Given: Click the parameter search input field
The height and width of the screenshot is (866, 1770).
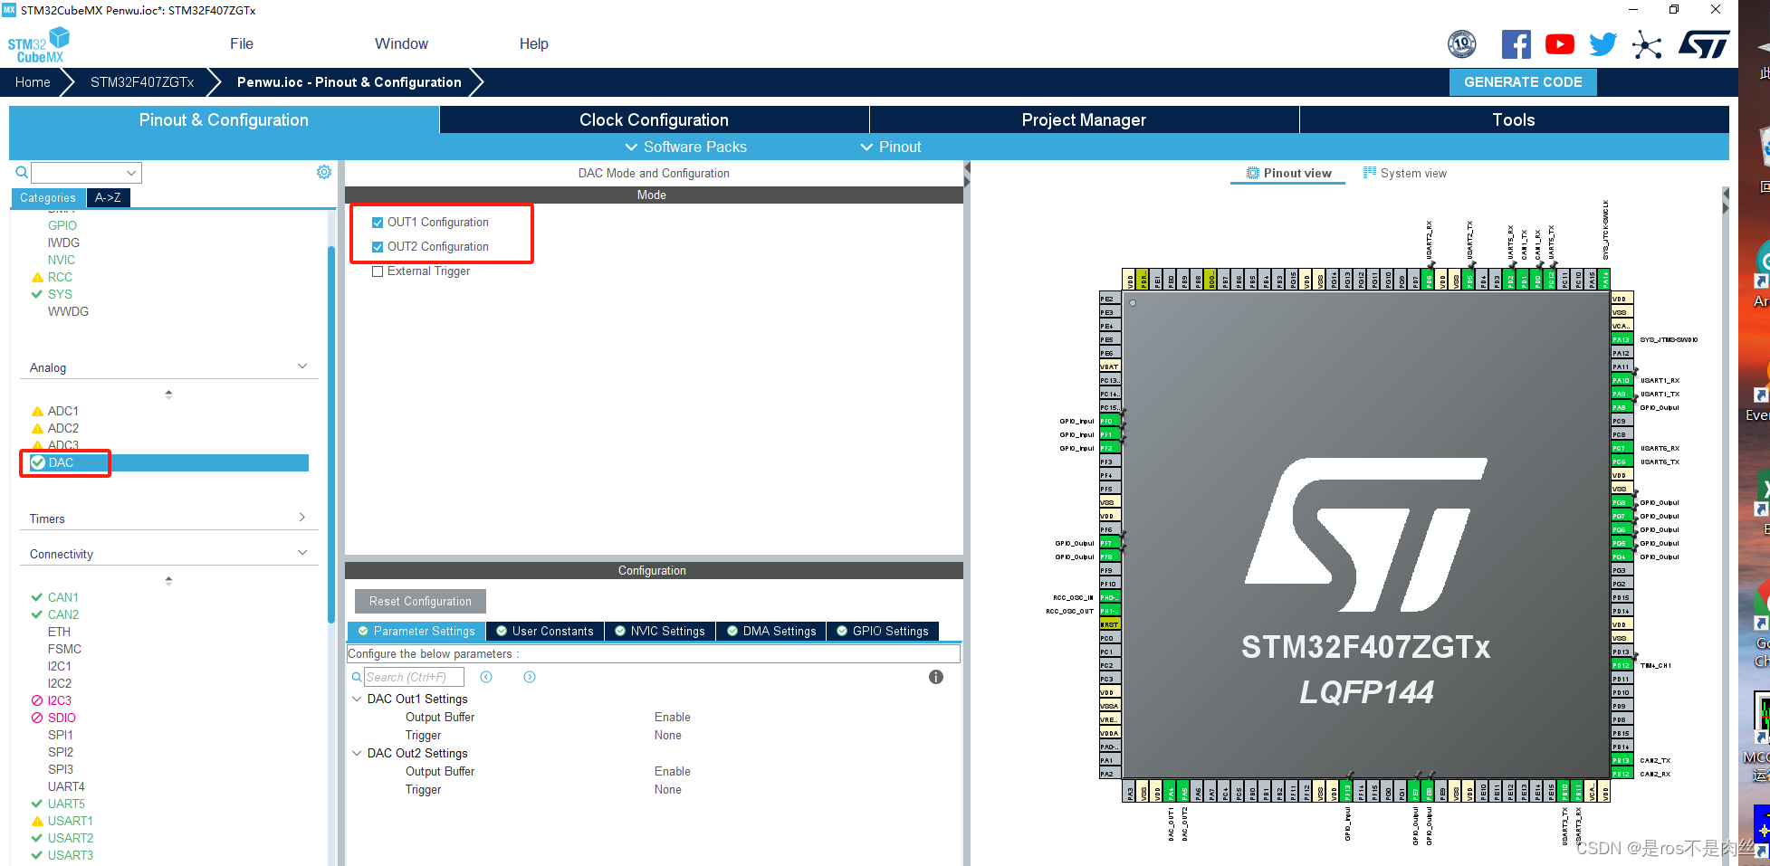Looking at the screenshot, I should pos(414,677).
